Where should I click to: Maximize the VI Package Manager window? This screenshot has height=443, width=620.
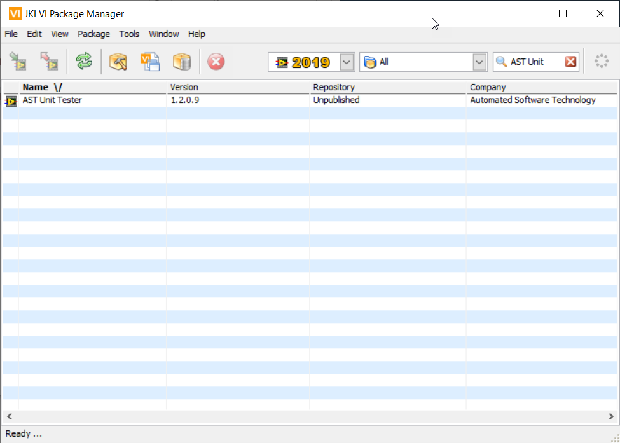click(563, 13)
